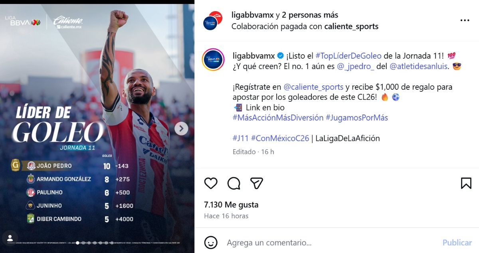
Task: Save post with the bookmark icon
Action: [466, 183]
